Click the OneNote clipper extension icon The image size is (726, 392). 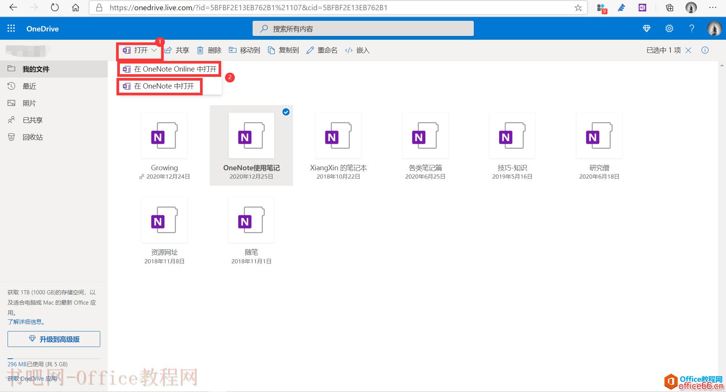click(x=642, y=8)
